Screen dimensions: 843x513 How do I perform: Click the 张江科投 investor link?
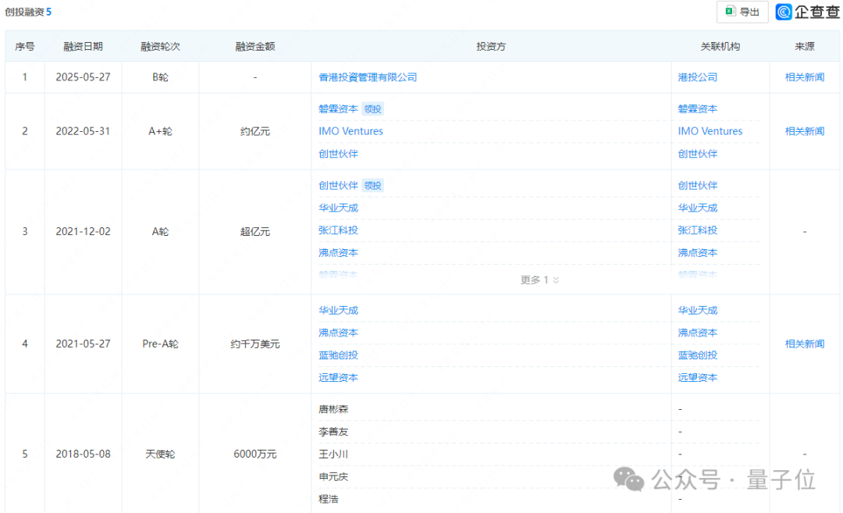337,230
